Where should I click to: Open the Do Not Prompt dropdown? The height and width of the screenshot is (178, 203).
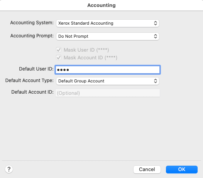108,36
